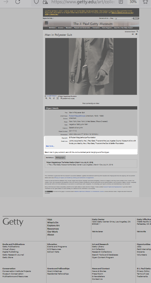The height and width of the screenshot is (283, 151).
Task: Click the Virtual Library footer link
Action: 9,249
